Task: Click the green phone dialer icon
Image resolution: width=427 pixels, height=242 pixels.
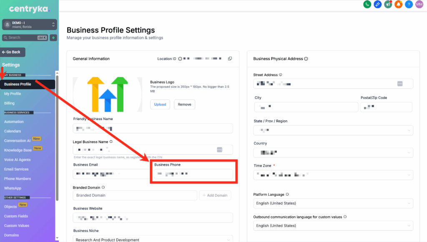Action: coord(367,5)
